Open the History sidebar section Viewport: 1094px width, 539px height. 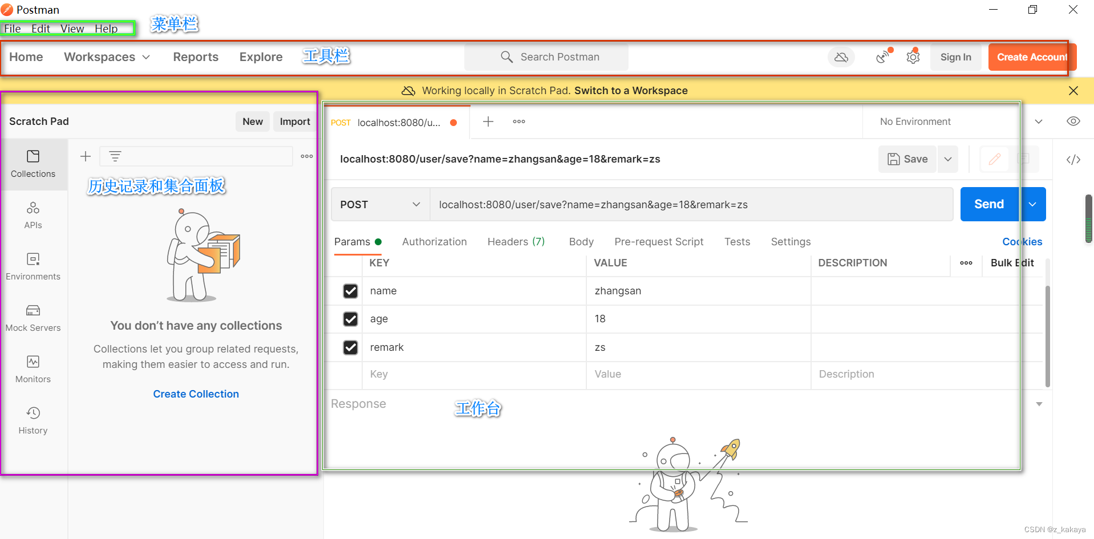click(x=33, y=420)
